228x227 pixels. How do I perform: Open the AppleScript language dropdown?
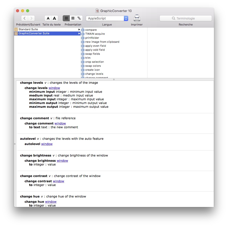point(107,18)
